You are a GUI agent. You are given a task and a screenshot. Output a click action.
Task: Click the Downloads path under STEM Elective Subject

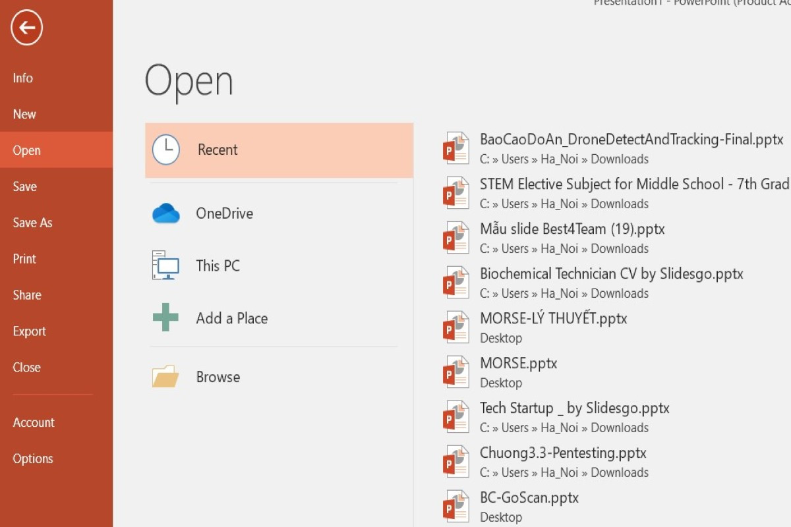tap(564, 204)
